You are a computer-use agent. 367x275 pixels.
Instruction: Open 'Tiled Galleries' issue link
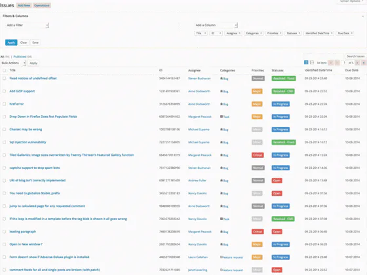[71, 155]
